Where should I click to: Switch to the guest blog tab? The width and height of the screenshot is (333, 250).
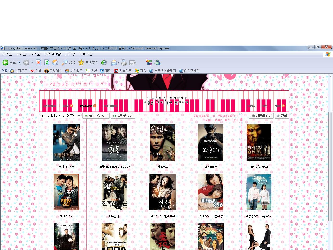[x=278, y=106]
